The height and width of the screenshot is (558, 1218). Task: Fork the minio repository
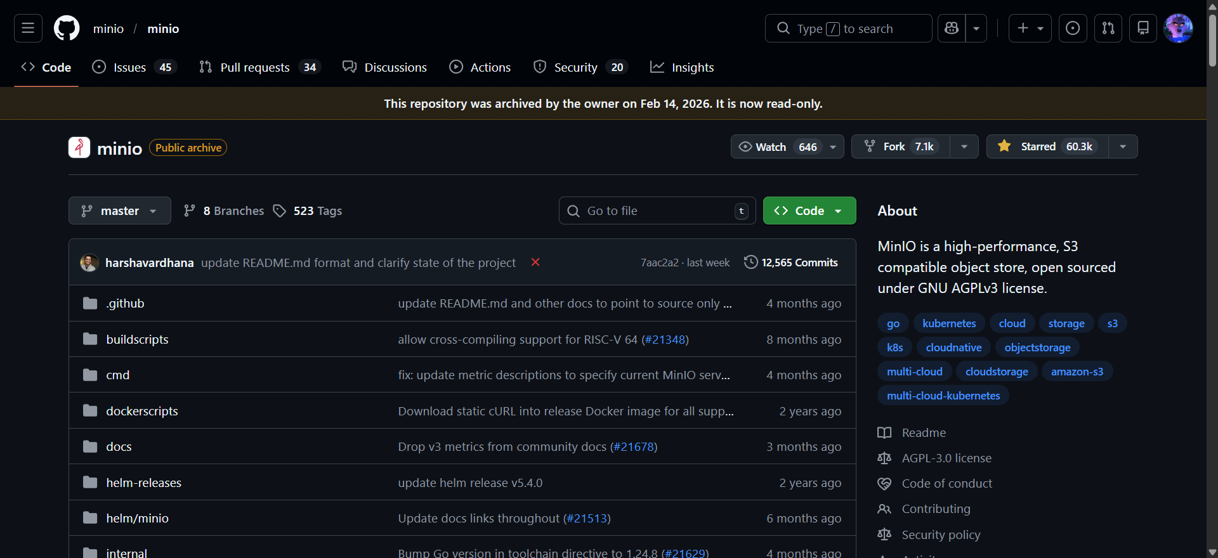[x=901, y=146]
